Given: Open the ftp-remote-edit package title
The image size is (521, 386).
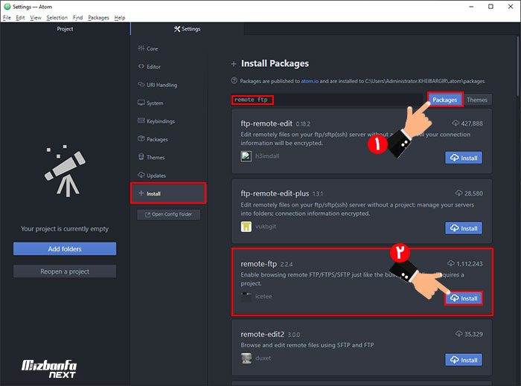Looking at the screenshot, I should point(266,123).
